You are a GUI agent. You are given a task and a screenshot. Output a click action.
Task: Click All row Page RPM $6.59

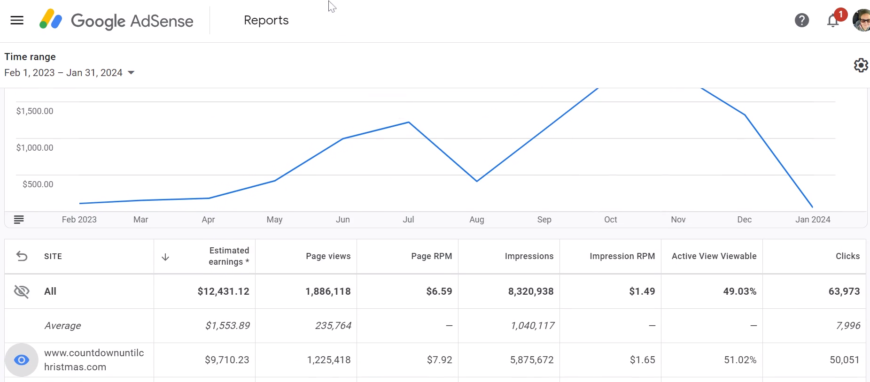tap(439, 291)
